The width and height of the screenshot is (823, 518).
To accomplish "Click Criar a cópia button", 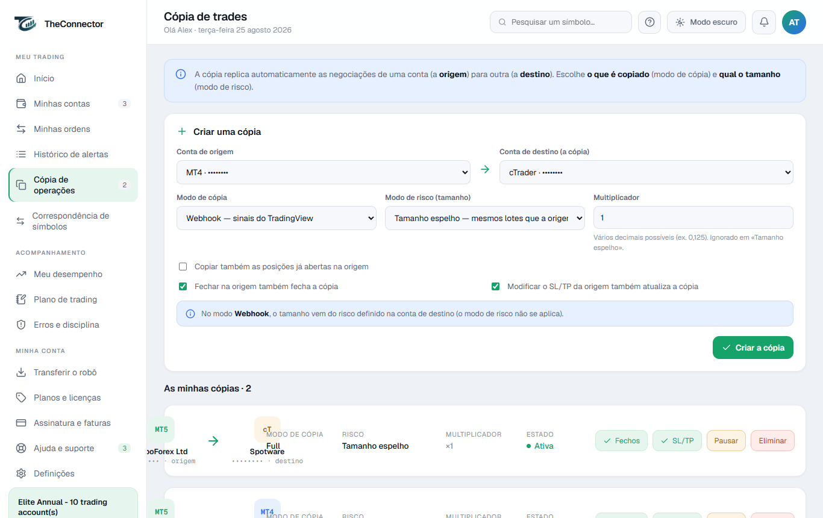I will click(753, 348).
